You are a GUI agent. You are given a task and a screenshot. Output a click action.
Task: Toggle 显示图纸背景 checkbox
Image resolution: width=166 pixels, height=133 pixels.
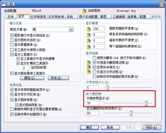(x=12, y=100)
